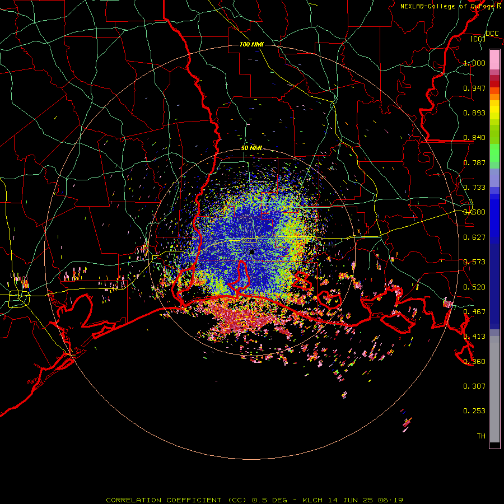Select the 0.893 scale value
Screen dimensions: 504x504
[x=474, y=113]
